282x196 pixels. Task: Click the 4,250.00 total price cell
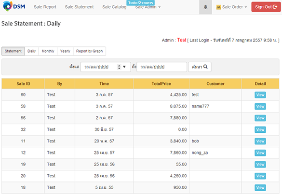[x=161, y=176]
